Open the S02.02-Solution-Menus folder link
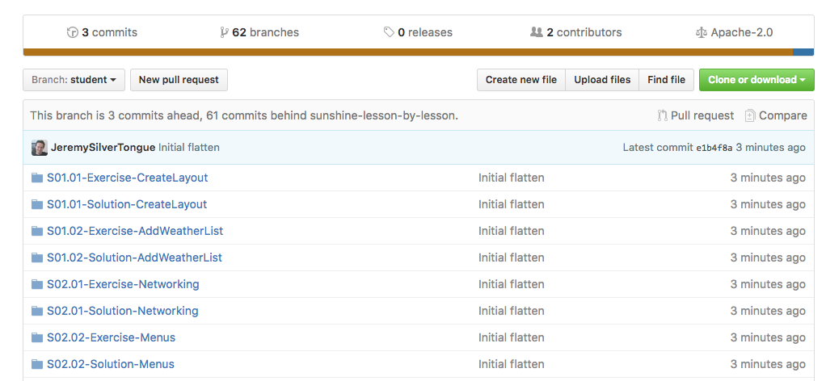This screenshot has width=826, height=381. click(111, 364)
